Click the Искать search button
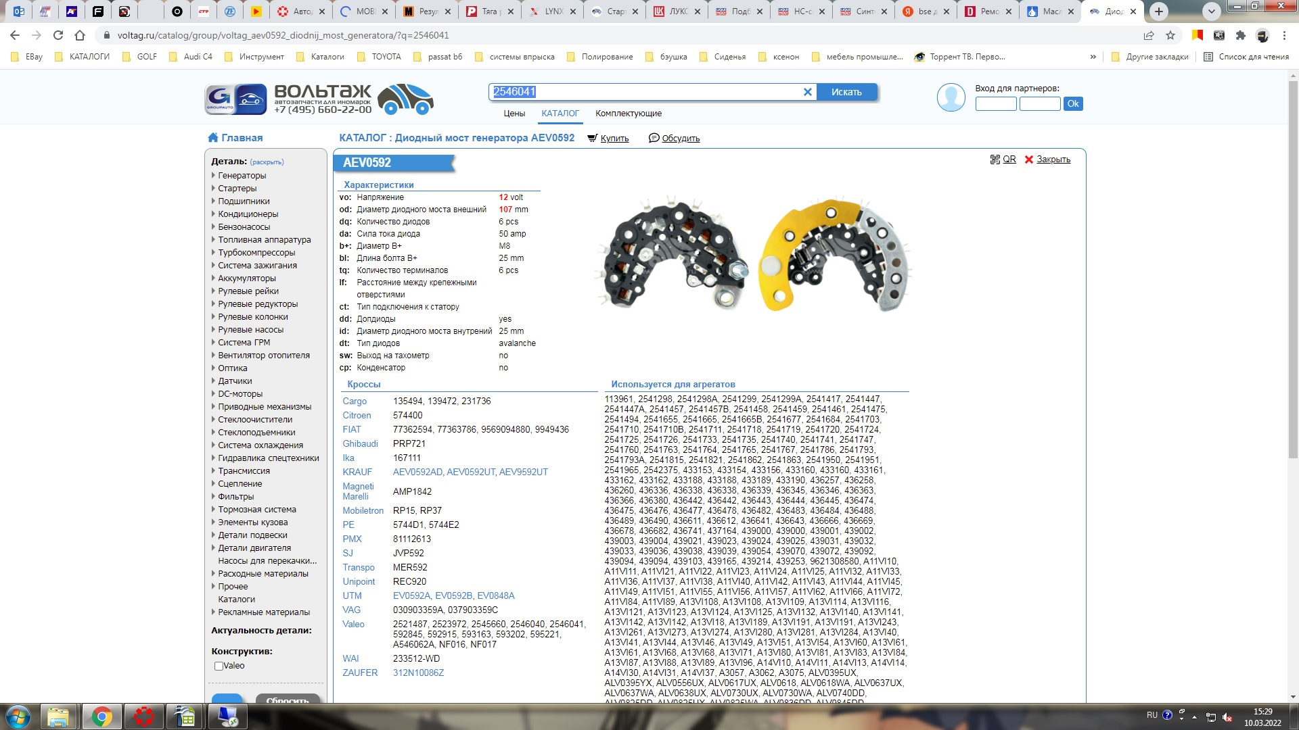The image size is (1299, 730). (846, 92)
